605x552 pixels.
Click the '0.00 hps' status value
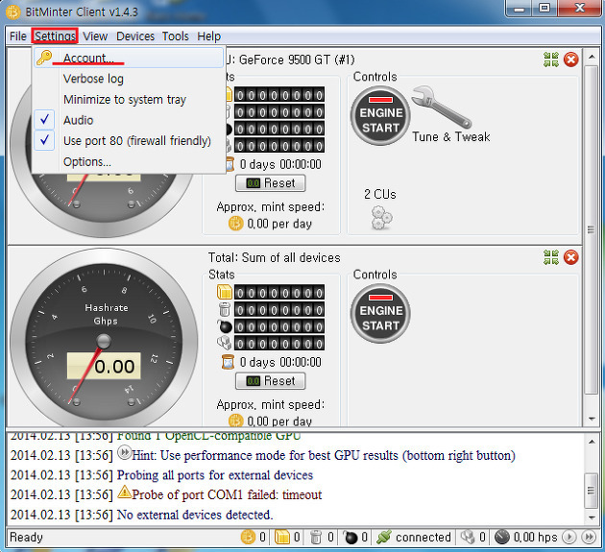pyautogui.click(x=536, y=537)
